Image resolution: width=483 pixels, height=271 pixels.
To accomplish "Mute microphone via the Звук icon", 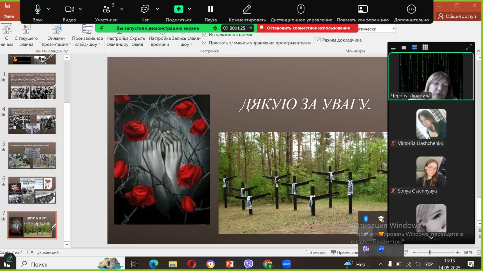I will click(37, 9).
